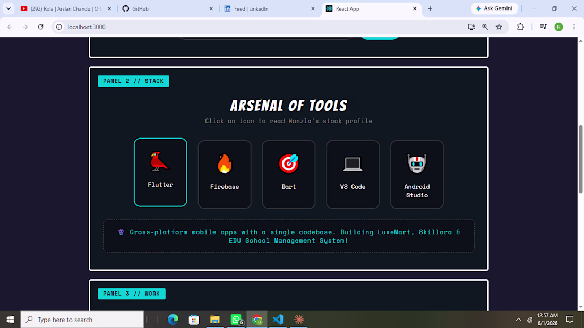Viewport: 584px width, 328px height.
Task: Click the Flutter description text box
Action: [x=289, y=236]
